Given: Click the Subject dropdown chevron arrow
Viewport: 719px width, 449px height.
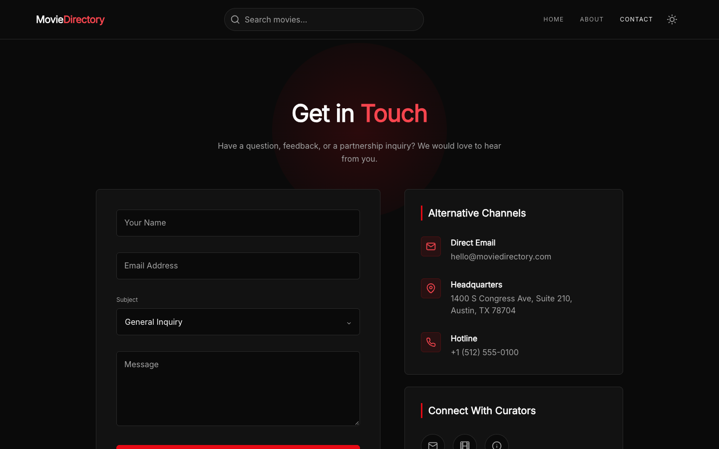Looking at the screenshot, I should click(x=349, y=323).
